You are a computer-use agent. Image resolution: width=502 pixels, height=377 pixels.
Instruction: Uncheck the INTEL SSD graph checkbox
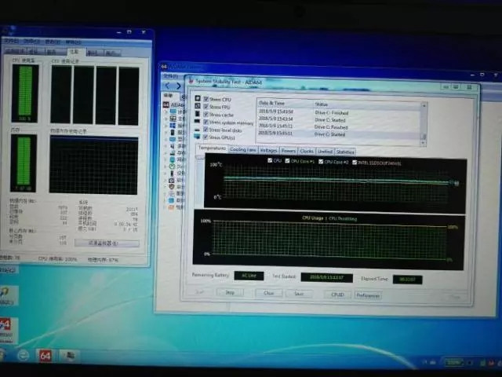355,163
